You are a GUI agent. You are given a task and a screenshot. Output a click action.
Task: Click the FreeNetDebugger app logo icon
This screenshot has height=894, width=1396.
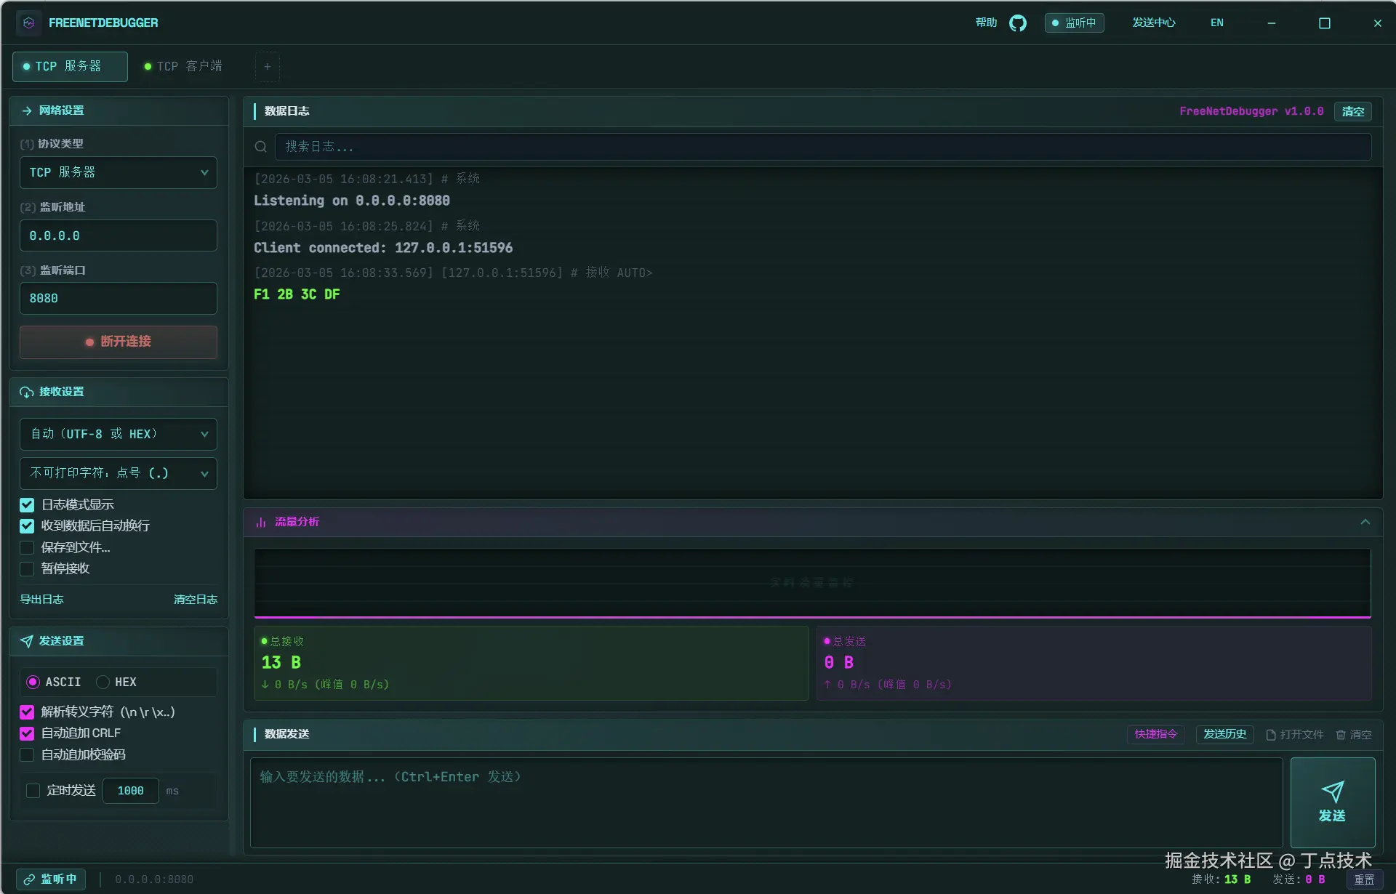28,23
